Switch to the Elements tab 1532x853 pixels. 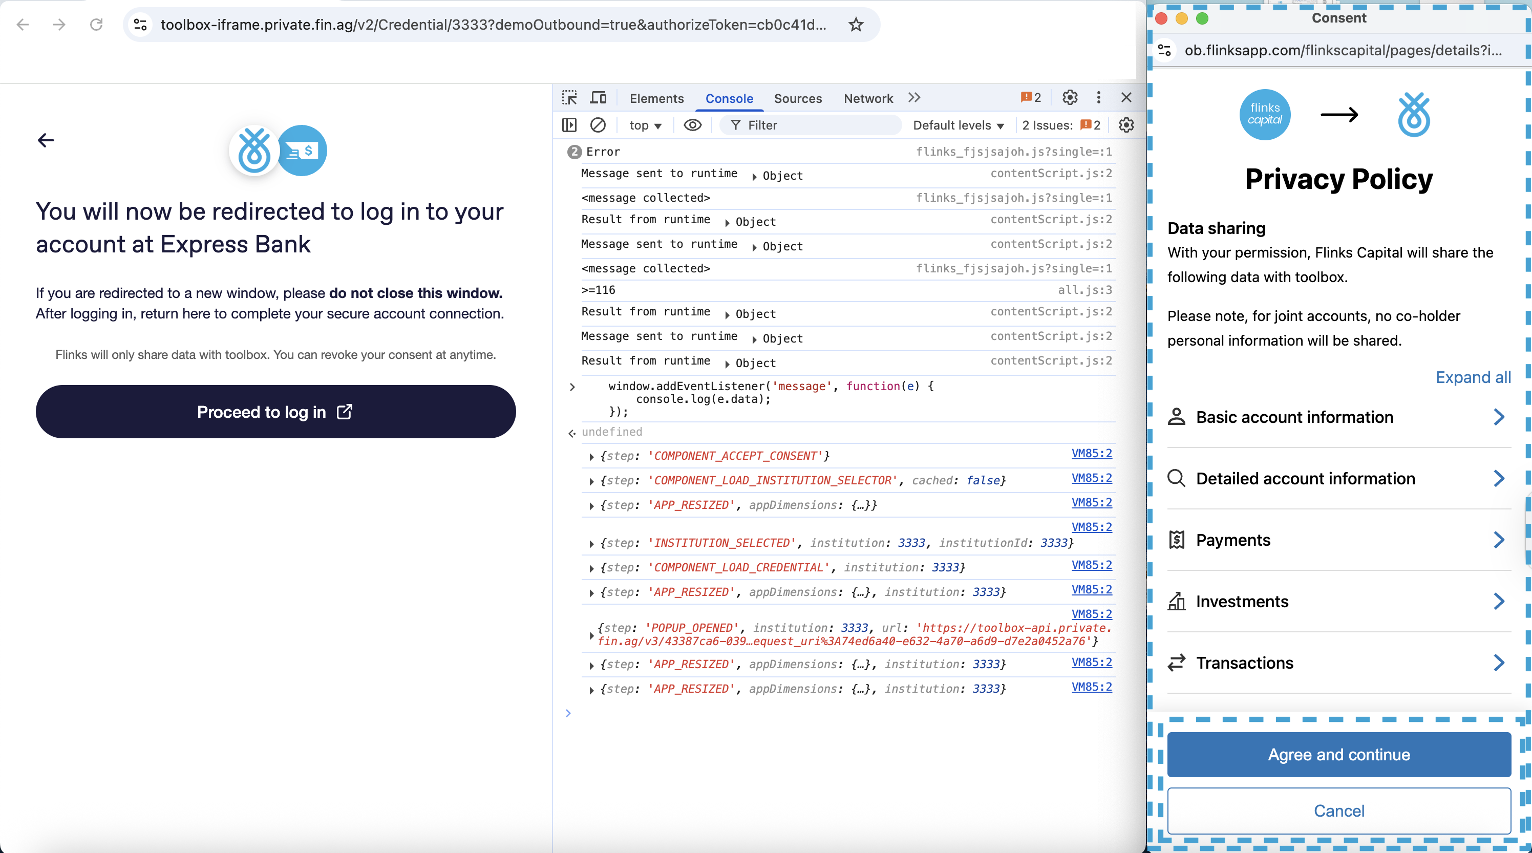[x=656, y=98]
